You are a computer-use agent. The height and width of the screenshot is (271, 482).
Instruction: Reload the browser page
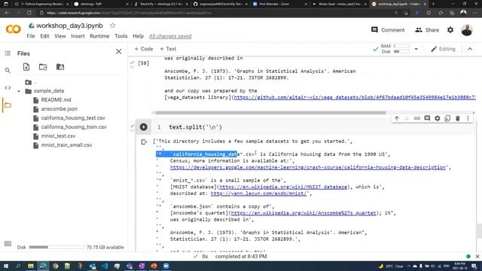29,13
